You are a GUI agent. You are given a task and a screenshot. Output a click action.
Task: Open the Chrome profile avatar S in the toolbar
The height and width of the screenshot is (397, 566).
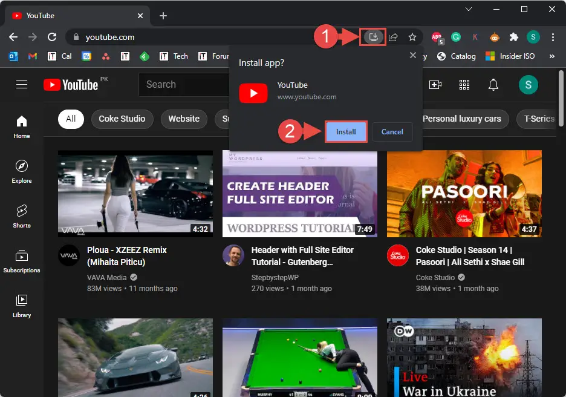pyautogui.click(x=533, y=37)
